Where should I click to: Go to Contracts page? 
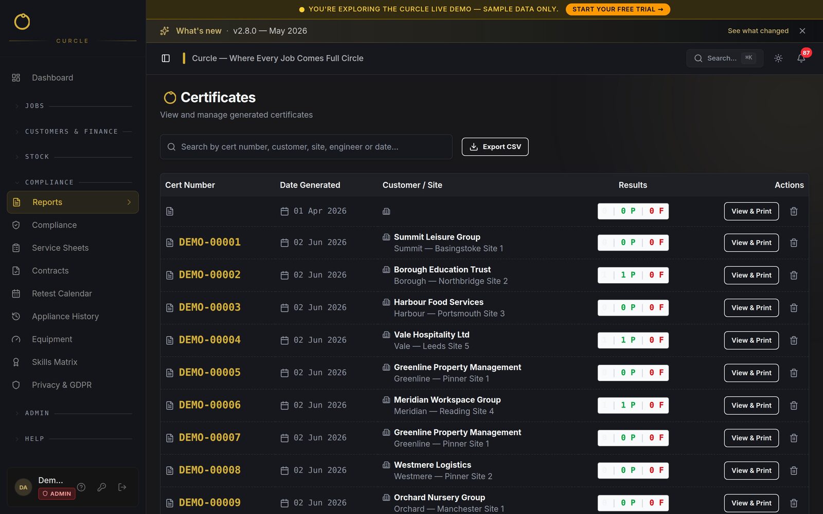coord(73,271)
